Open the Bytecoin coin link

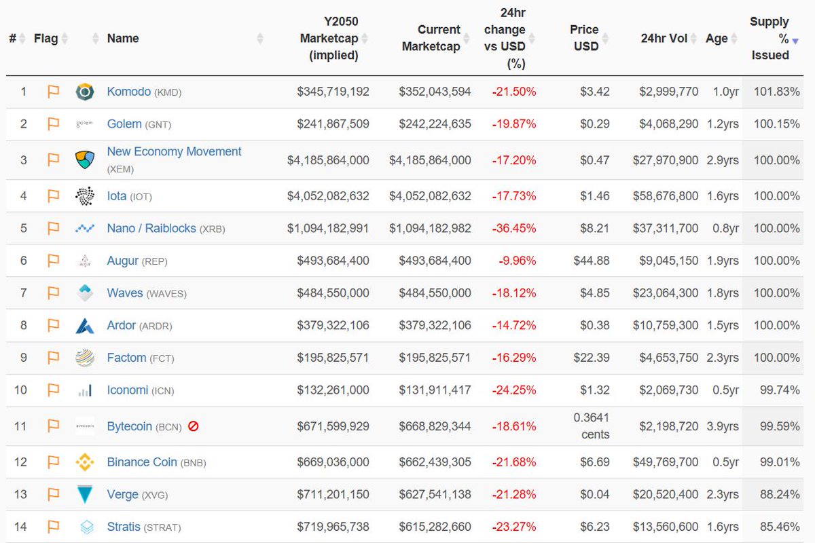click(x=130, y=427)
